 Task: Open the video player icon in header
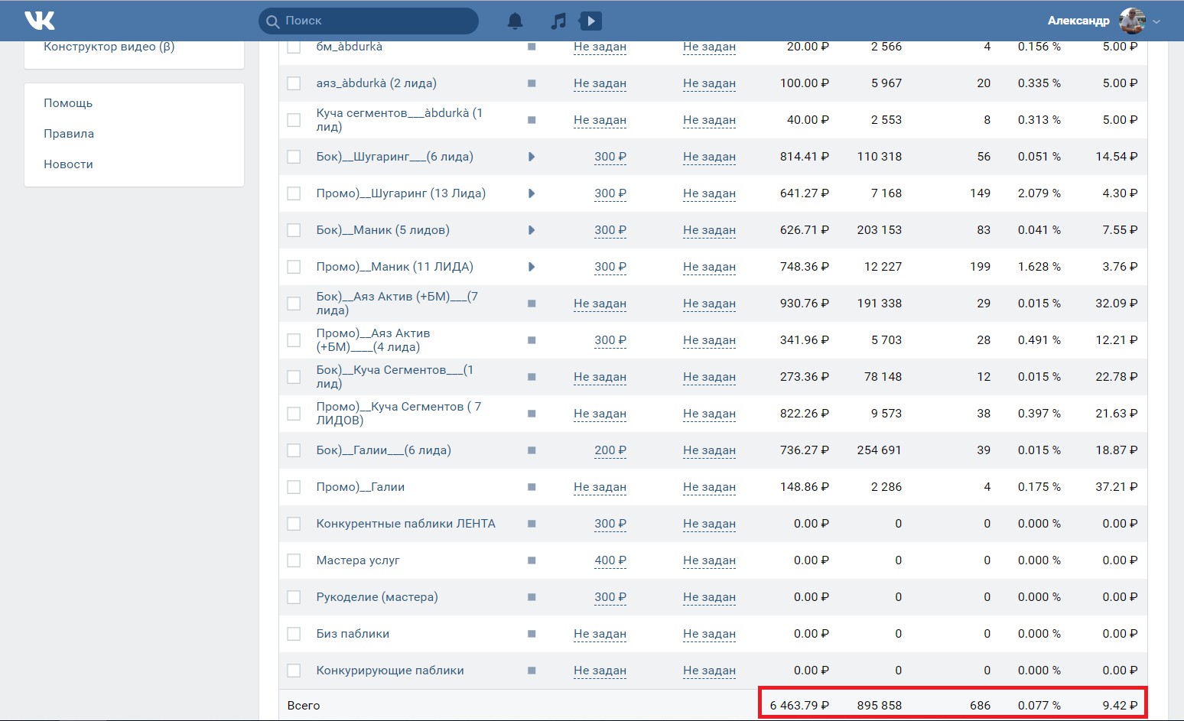(590, 21)
